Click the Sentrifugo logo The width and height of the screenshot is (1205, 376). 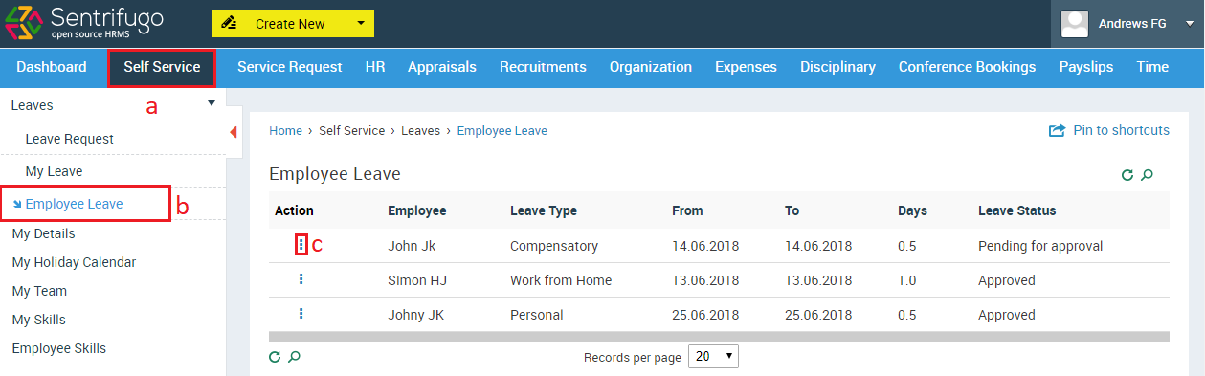coord(84,23)
